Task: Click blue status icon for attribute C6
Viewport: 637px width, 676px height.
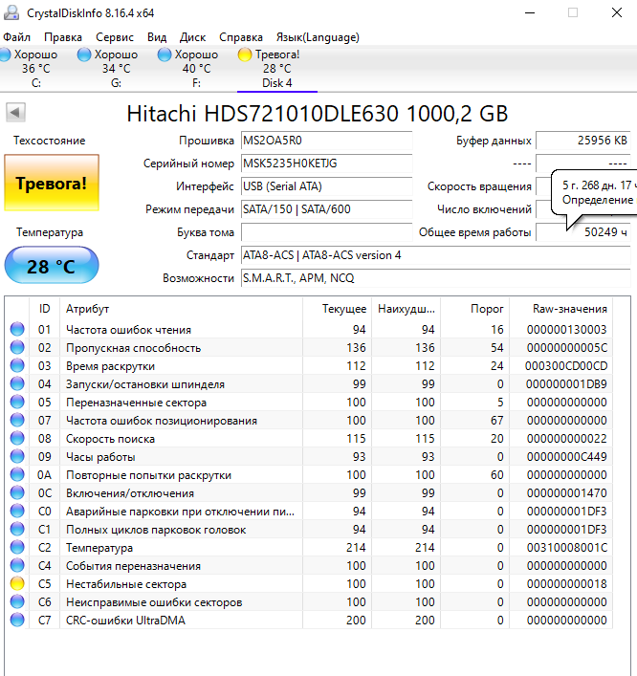Action: coord(17,601)
